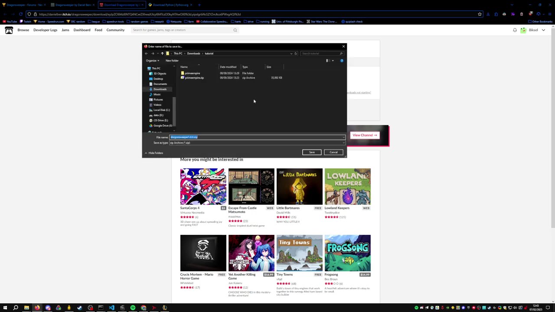Open the Frogsong game thumbnail
The width and height of the screenshot is (555, 312).
coord(348,253)
